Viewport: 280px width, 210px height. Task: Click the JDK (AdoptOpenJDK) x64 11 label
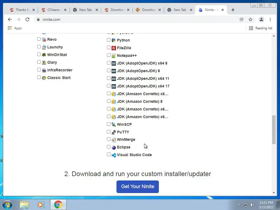tap(143, 78)
